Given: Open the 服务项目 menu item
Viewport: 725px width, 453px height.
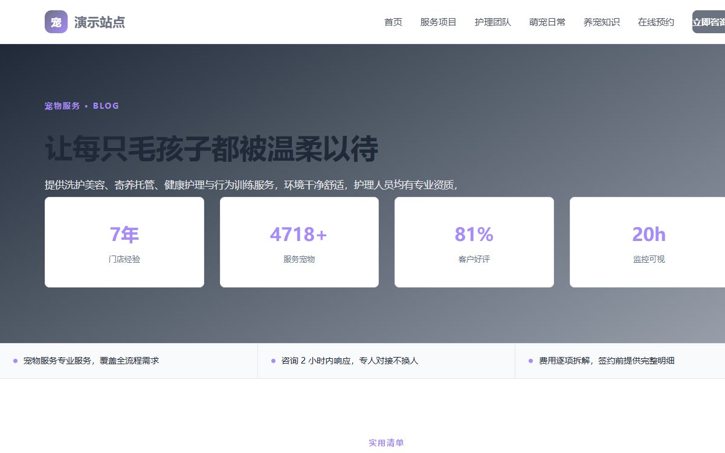Looking at the screenshot, I should point(439,22).
